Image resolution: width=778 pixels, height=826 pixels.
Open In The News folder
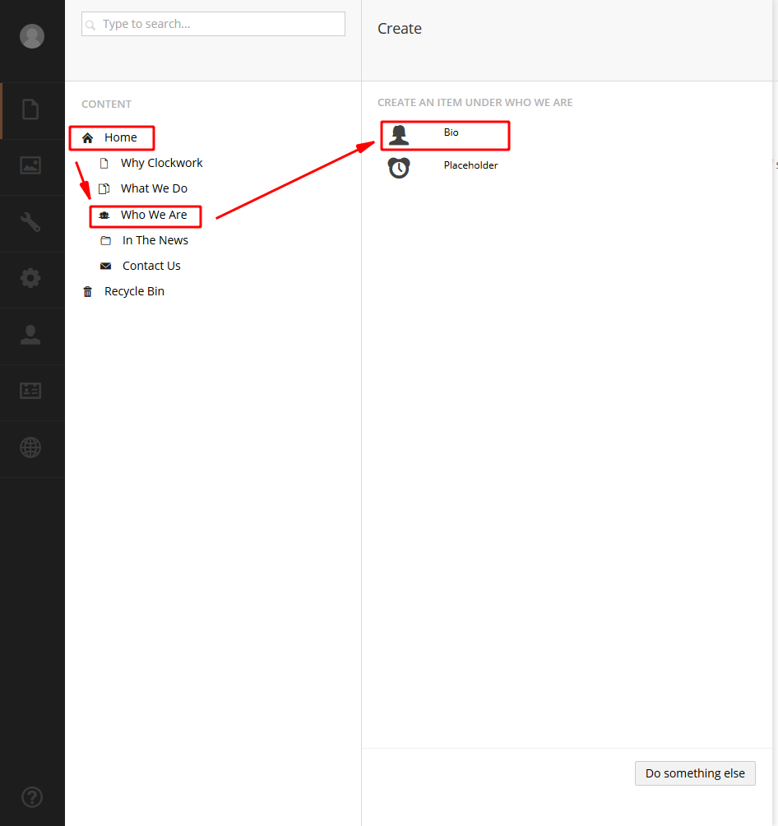point(155,240)
